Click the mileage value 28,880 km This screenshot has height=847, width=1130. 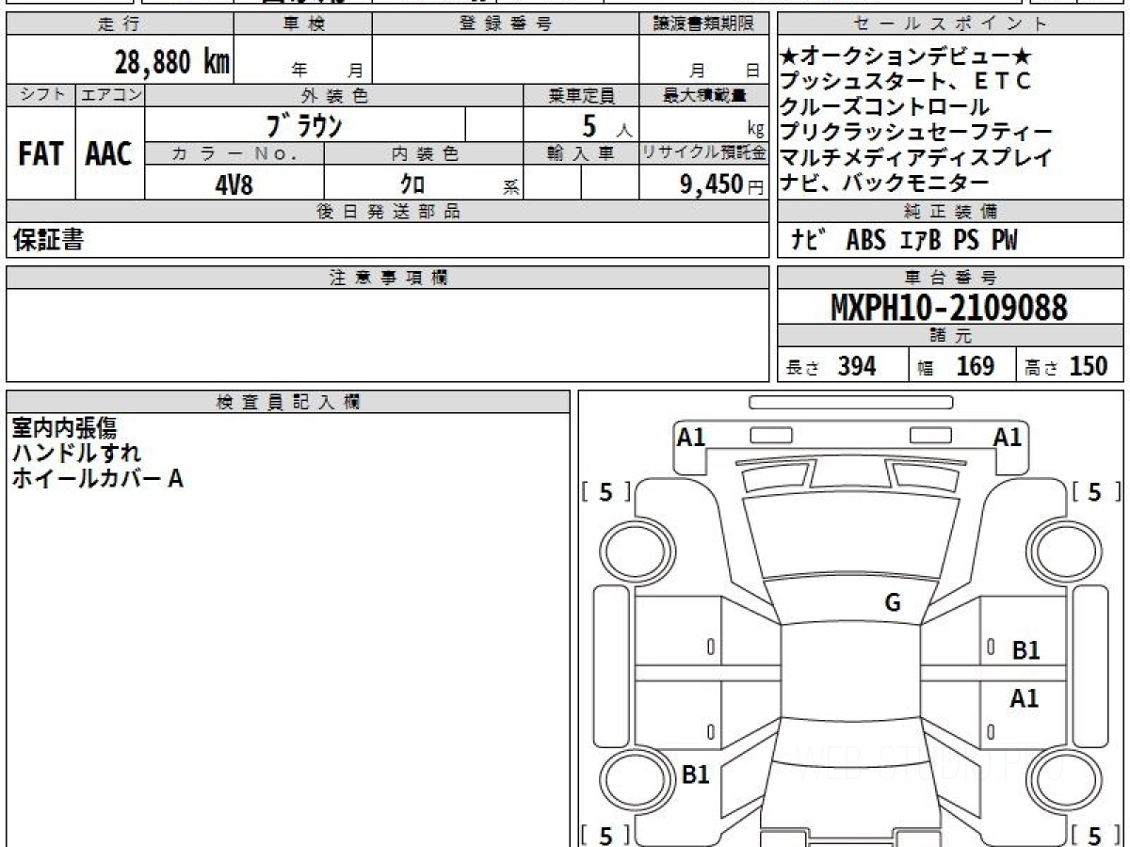[172, 62]
